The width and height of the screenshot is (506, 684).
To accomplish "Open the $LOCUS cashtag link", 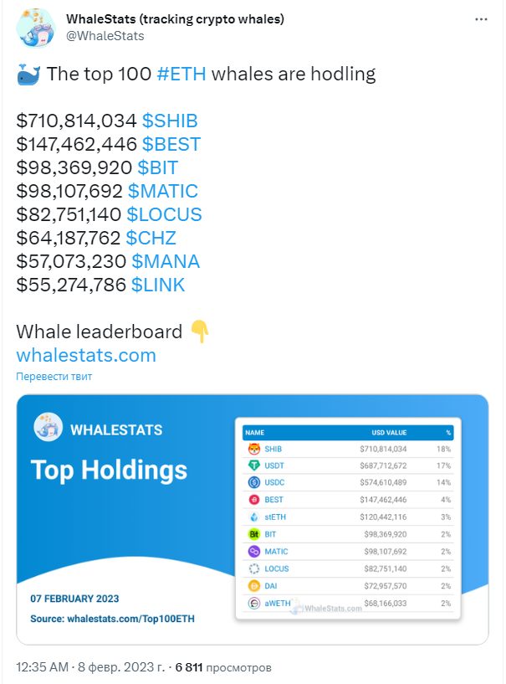I will coord(164,214).
